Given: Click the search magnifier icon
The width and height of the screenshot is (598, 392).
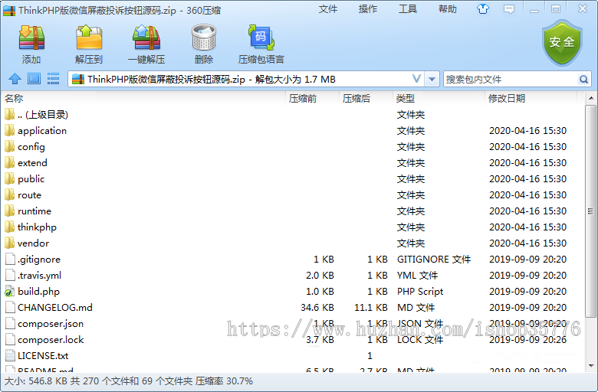Looking at the screenshot, I should click(583, 79).
